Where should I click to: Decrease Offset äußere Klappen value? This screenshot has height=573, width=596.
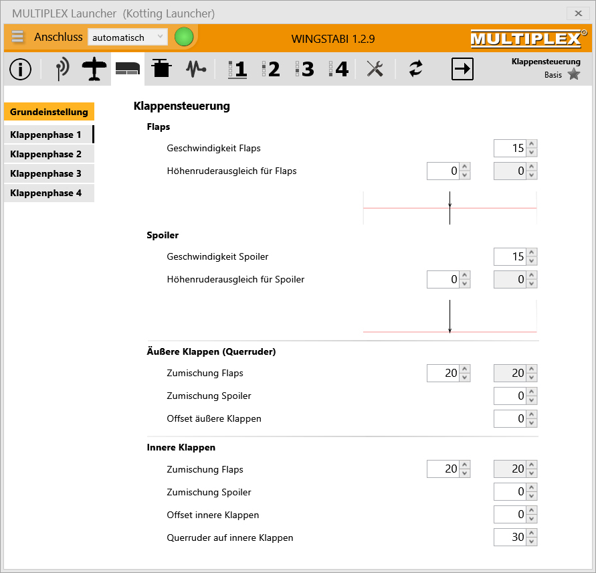click(x=532, y=423)
